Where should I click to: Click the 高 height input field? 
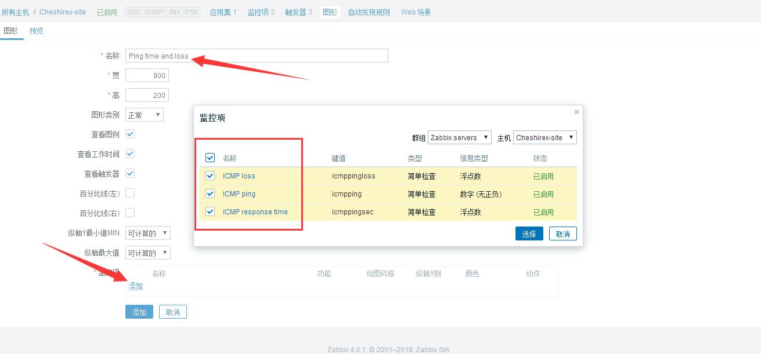tap(147, 95)
